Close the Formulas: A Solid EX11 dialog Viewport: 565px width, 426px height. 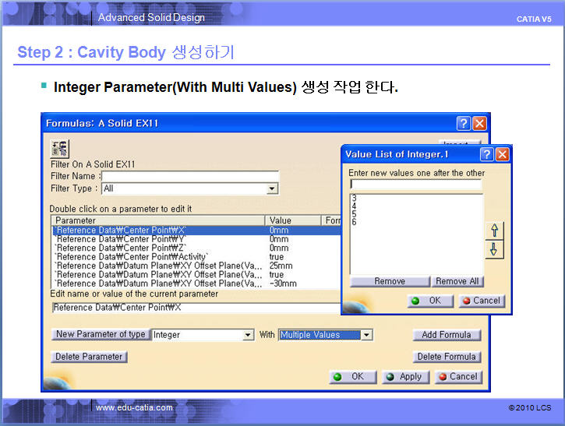point(479,123)
